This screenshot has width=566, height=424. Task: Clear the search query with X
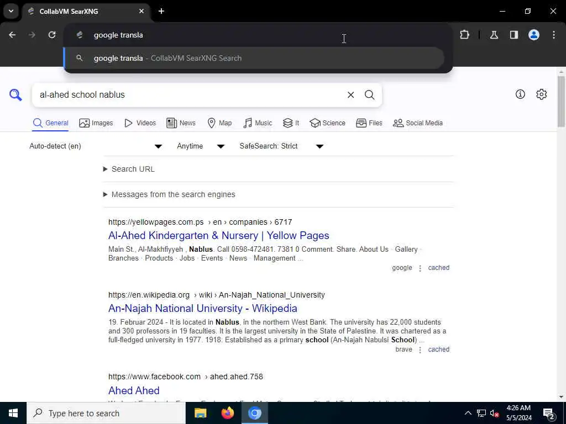coord(350,95)
